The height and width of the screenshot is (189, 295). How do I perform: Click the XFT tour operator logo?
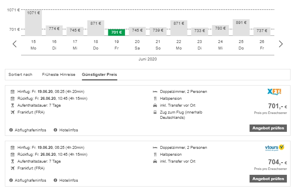(275, 92)
